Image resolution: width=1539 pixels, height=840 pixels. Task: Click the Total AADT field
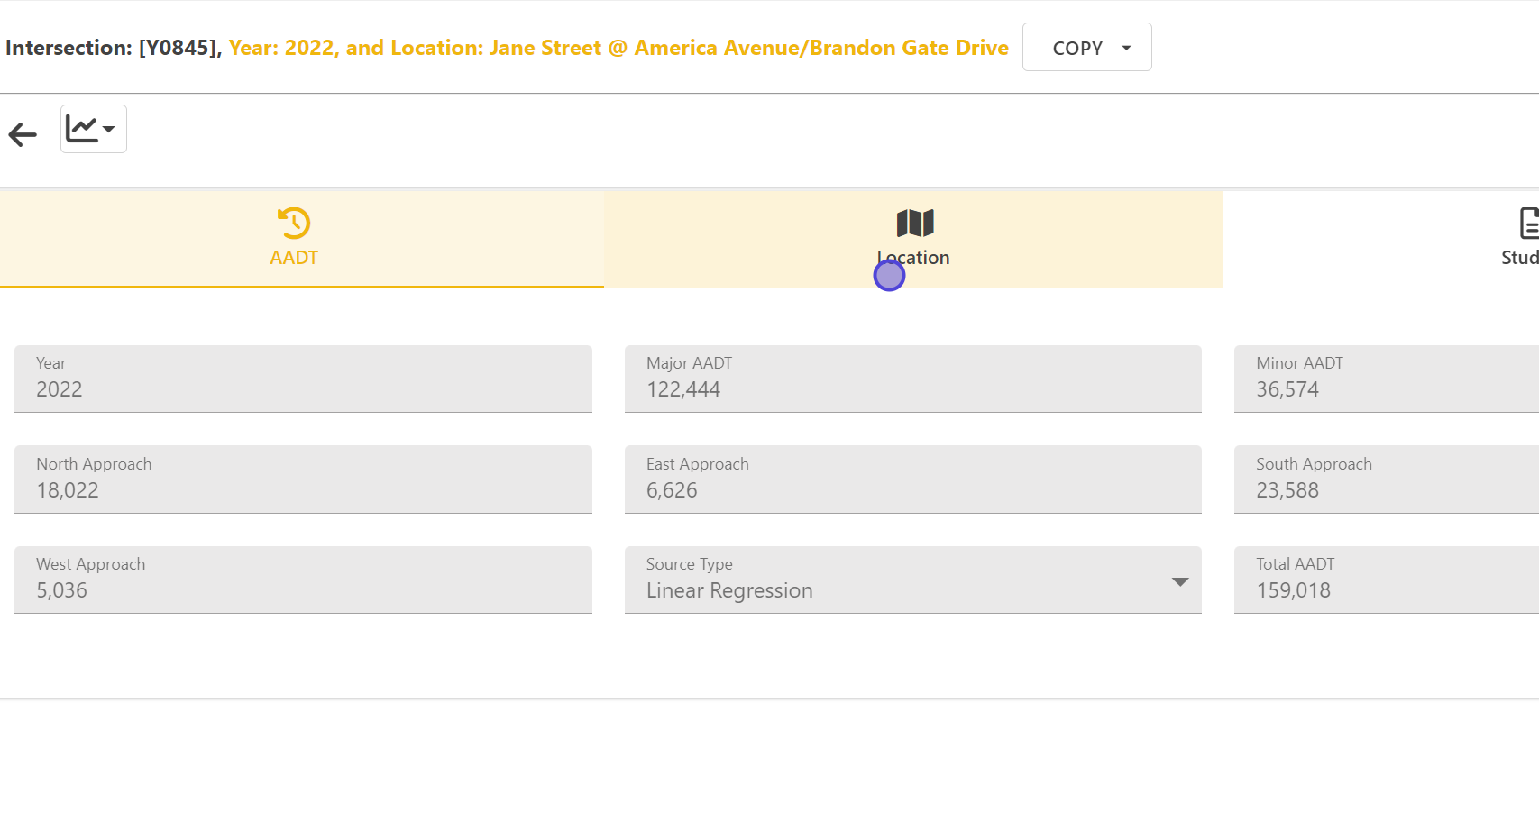pyautogui.click(x=1385, y=580)
